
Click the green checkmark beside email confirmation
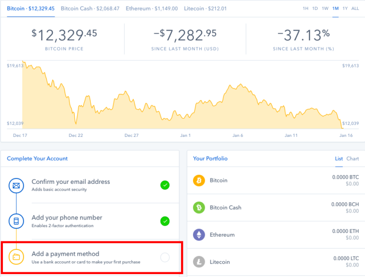[x=165, y=185]
